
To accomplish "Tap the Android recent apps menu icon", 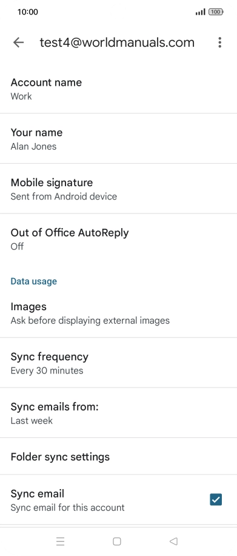I will point(61,541).
